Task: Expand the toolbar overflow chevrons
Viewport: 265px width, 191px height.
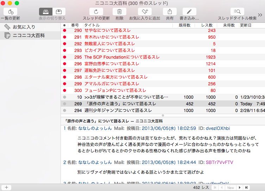Action: (260, 15)
